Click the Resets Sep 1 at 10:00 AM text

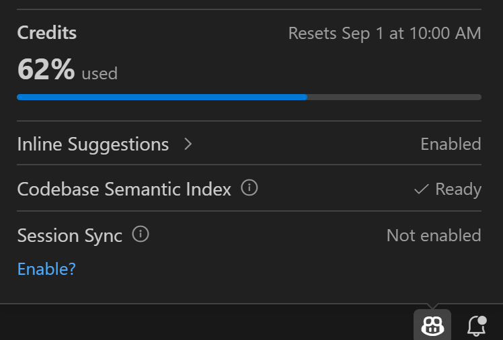[385, 34]
